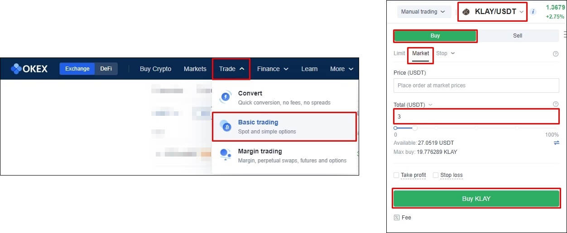Click the help icon beside Total (USDT)
Screen dimensions: 567x233
pyautogui.click(x=556, y=105)
